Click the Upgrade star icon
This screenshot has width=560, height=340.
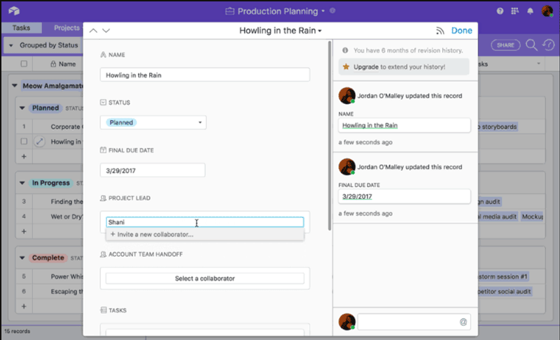pyautogui.click(x=346, y=66)
